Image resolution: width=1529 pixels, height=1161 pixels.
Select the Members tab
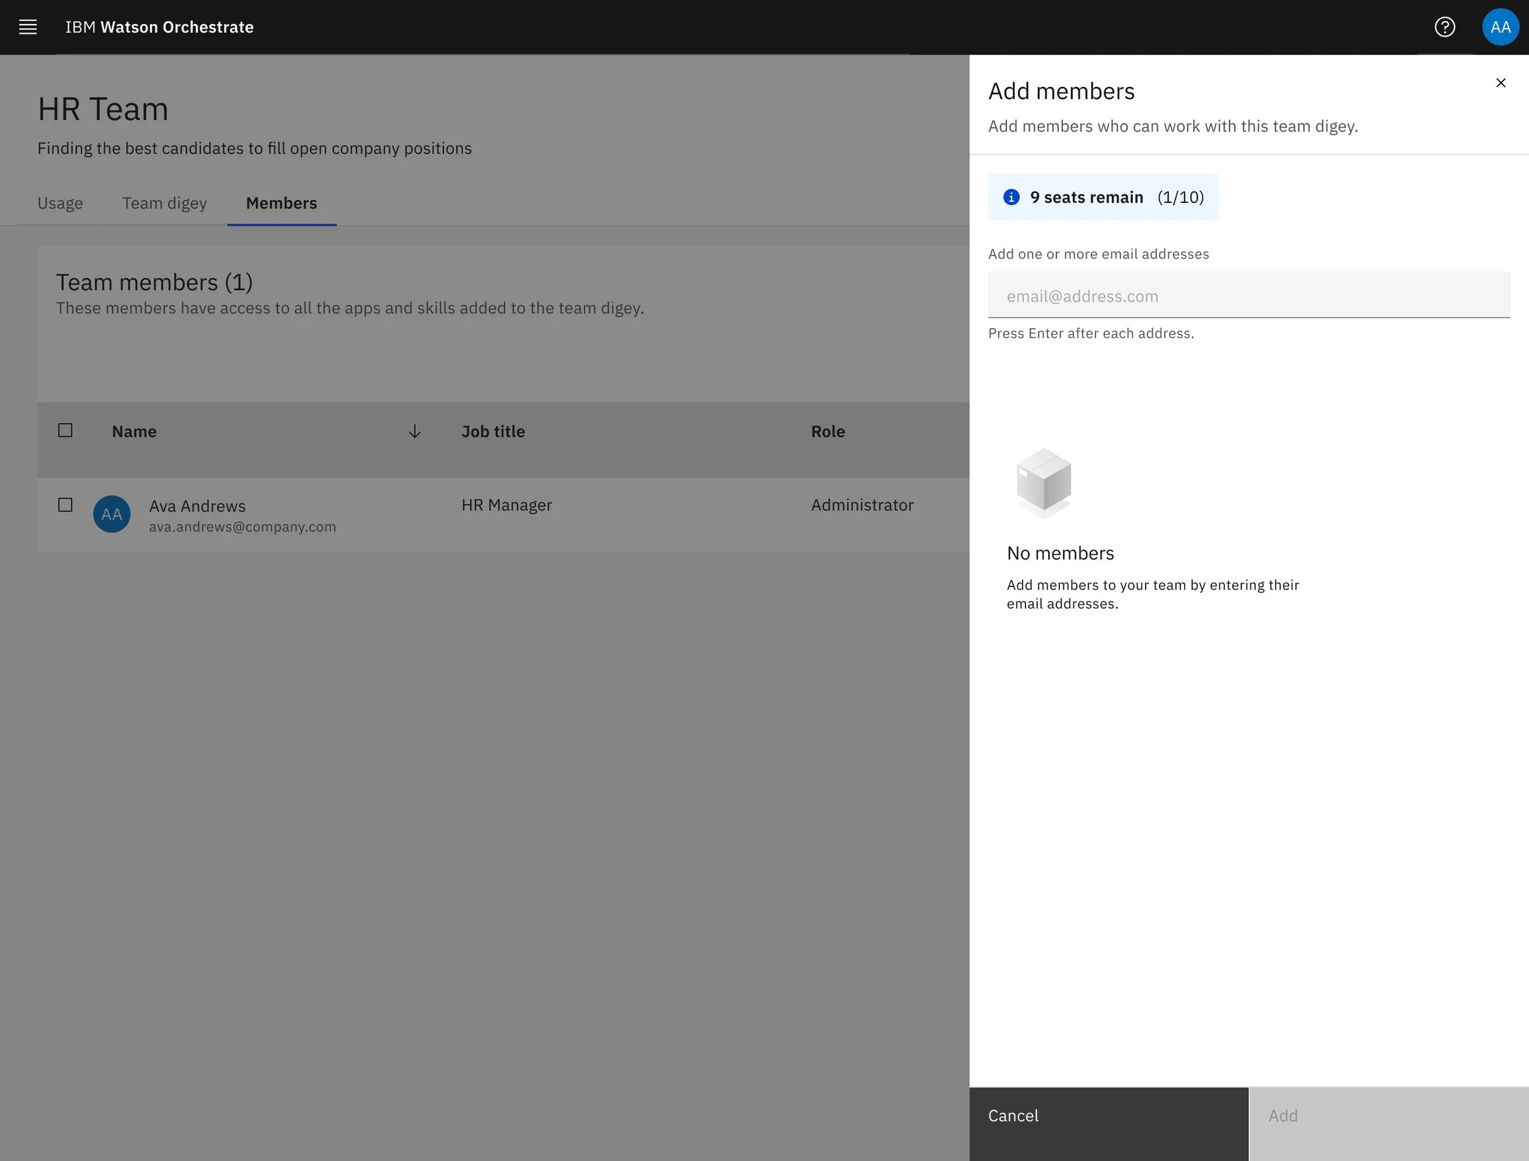tap(281, 203)
